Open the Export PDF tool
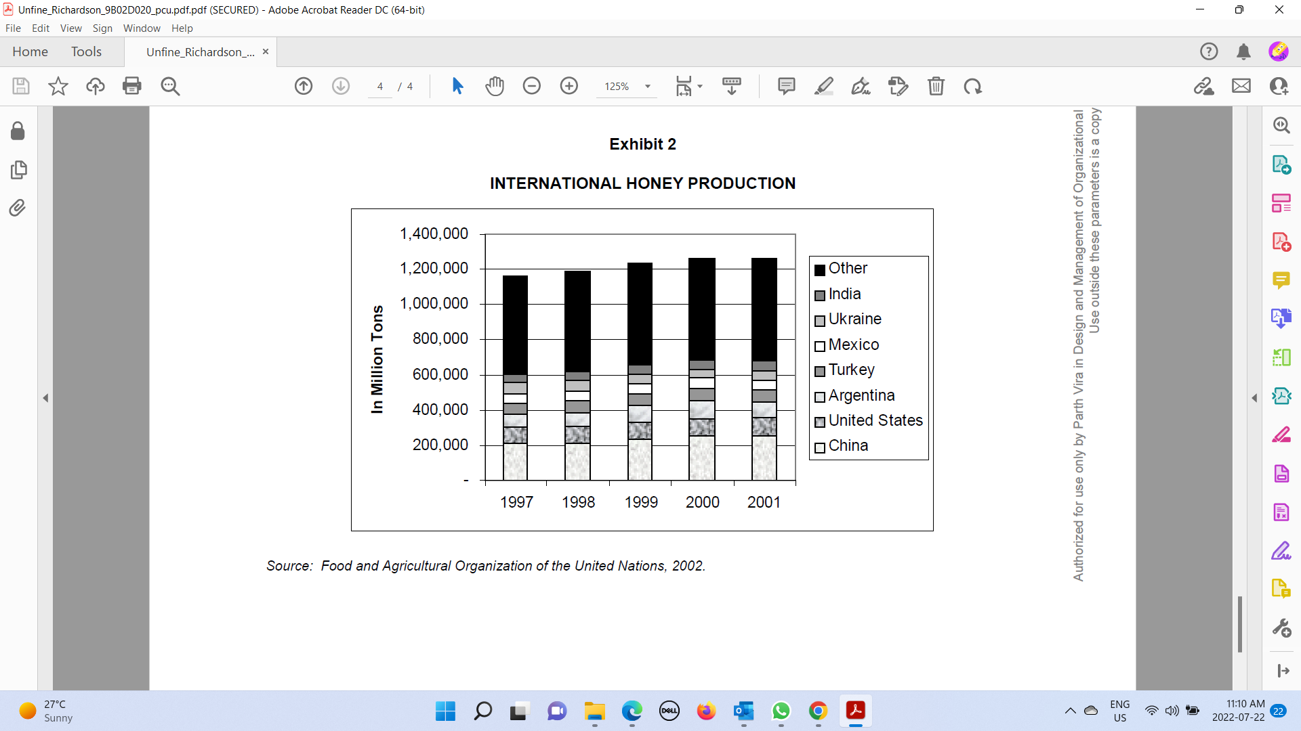 tap(1282, 164)
